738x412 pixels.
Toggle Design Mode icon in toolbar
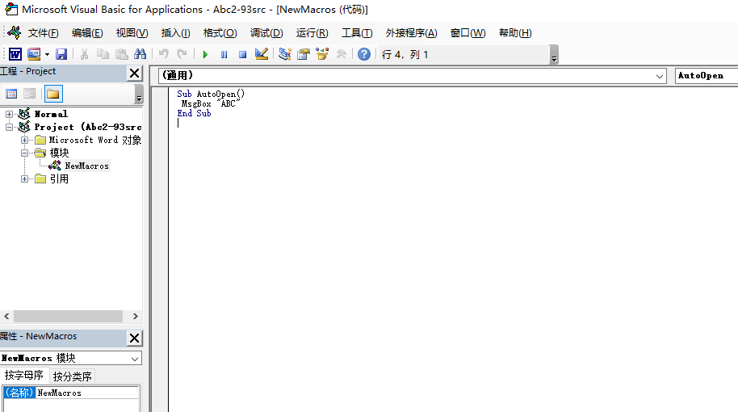click(x=262, y=54)
